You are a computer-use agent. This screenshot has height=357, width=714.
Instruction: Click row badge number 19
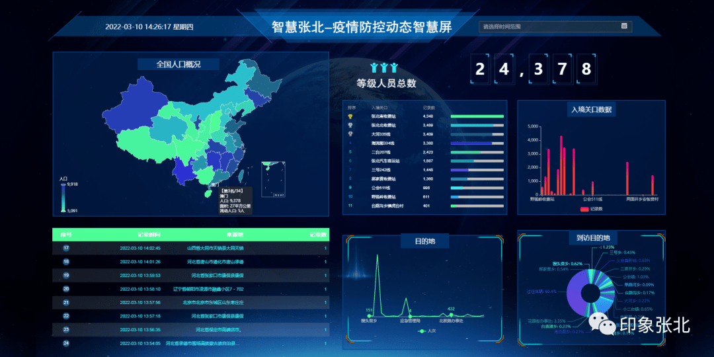pyautogui.click(x=66, y=275)
